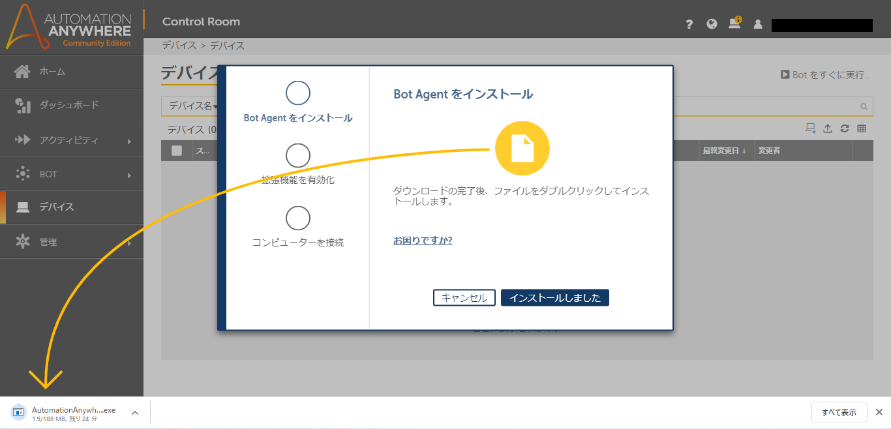Open the 管理 menu item
The width and height of the screenshot is (891, 429).
[72, 241]
